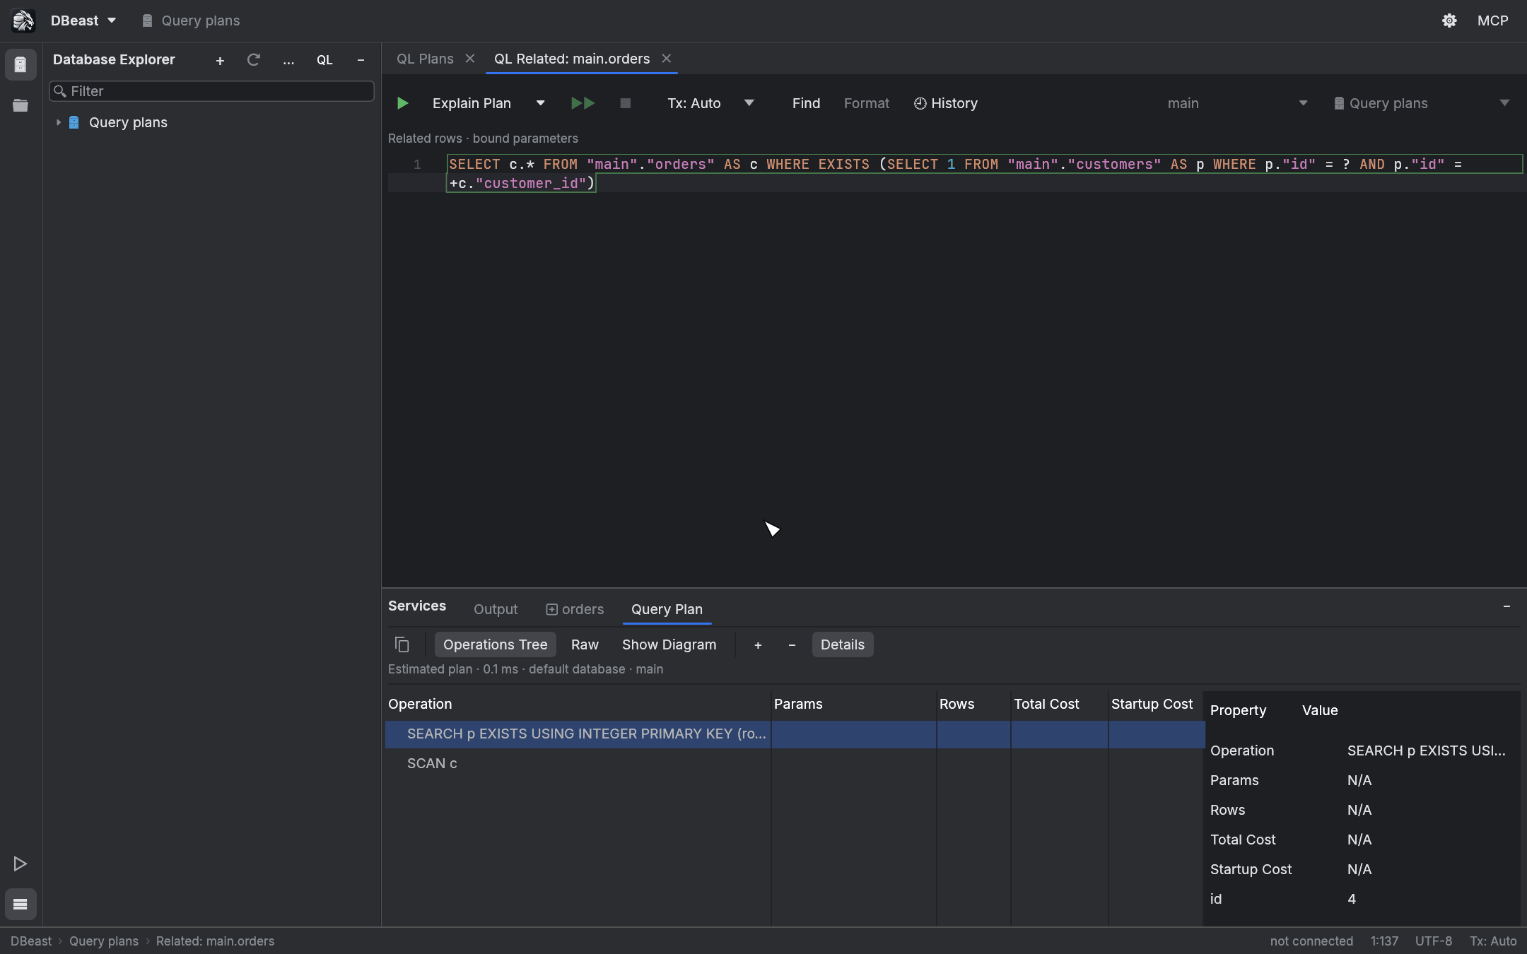
Task: Expand the Query plans tree node
Action: (59, 122)
